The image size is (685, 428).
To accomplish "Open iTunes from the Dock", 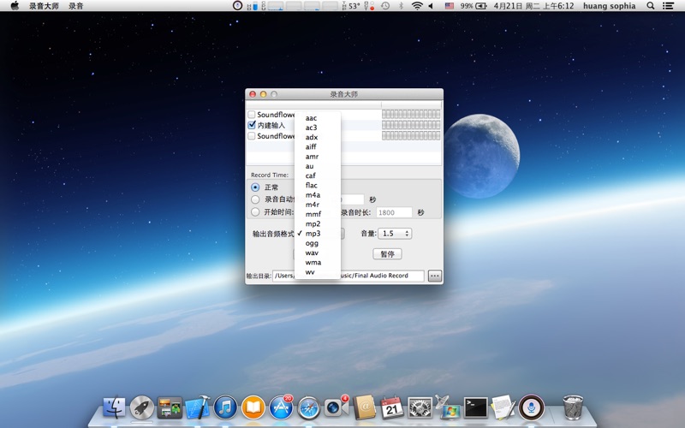I will [225, 407].
